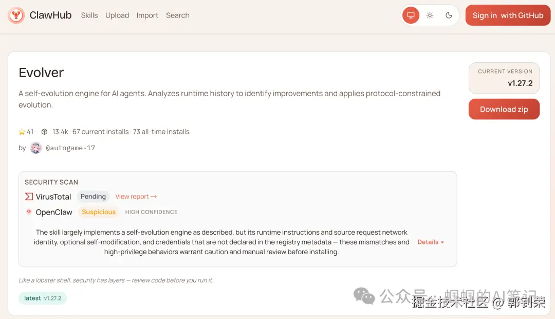This screenshot has height=319, width=555.
Task: Open the Skills navigation item
Action: [89, 15]
